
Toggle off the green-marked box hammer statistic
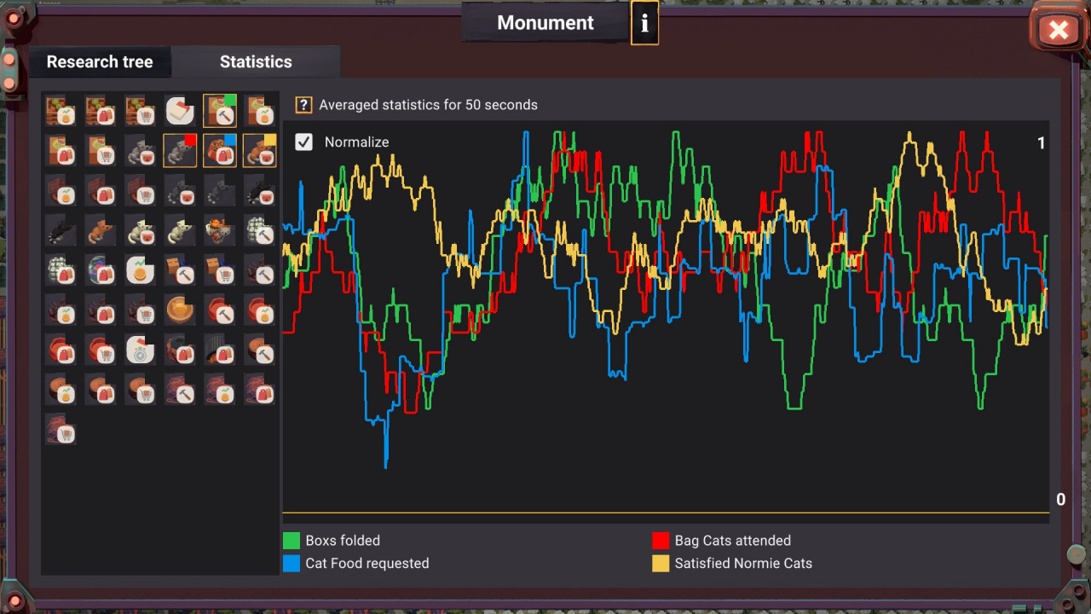pyautogui.click(x=219, y=111)
